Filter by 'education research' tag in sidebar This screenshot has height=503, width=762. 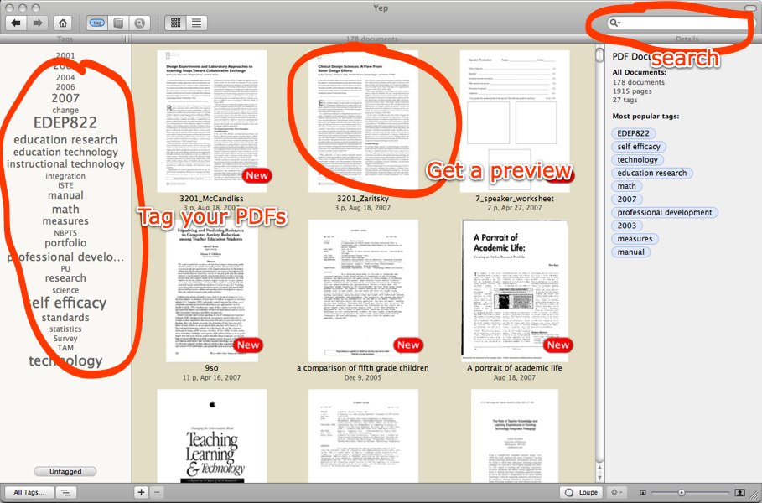click(x=65, y=140)
